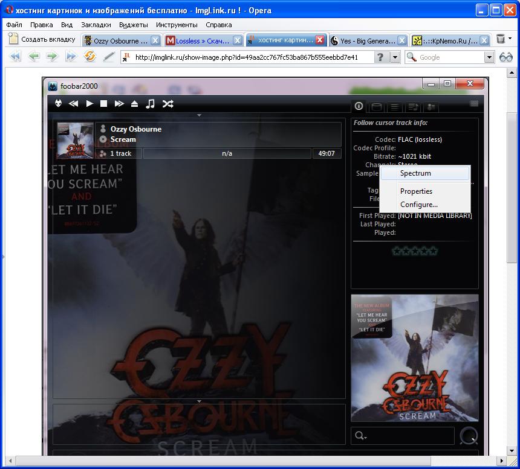Image resolution: width=520 pixels, height=469 pixels.
Task: Choose Properties in the context menu
Action: (x=416, y=191)
